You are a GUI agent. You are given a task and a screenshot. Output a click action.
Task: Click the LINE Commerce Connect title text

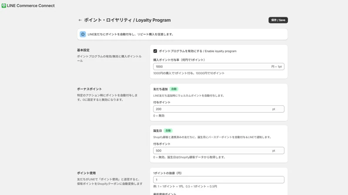pos(30,6)
